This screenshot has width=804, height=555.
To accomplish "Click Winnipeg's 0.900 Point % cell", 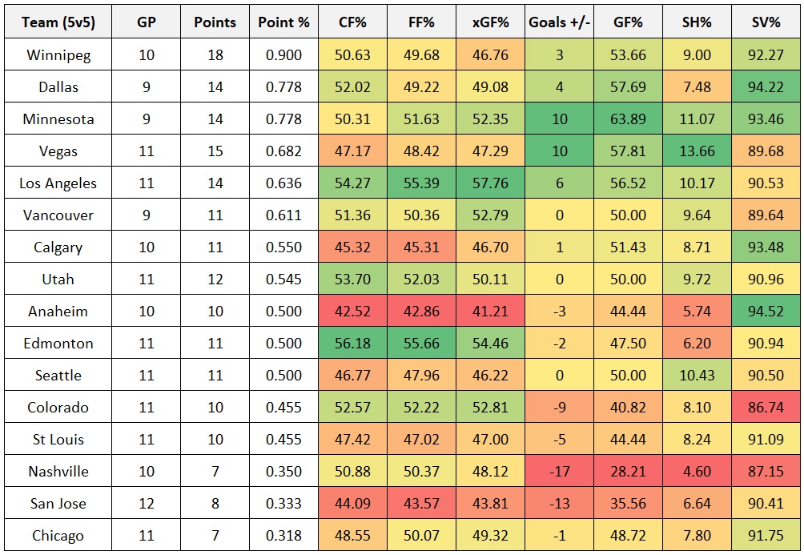I will [283, 55].
